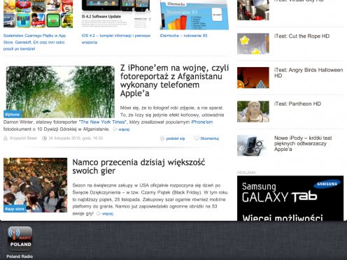
Task: Select the #iphone tag label
Action: [x=13, y=115]
